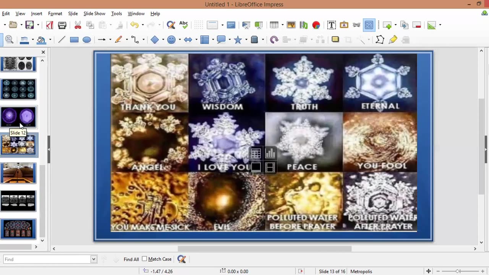This screenshot has width=489, height=275.
Task: Export directly as PDF
Action: pyautogui.click(x=49, y=25)
